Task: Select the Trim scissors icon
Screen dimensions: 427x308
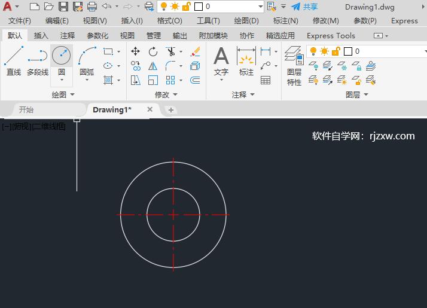Action: click(x=170, y=51)
